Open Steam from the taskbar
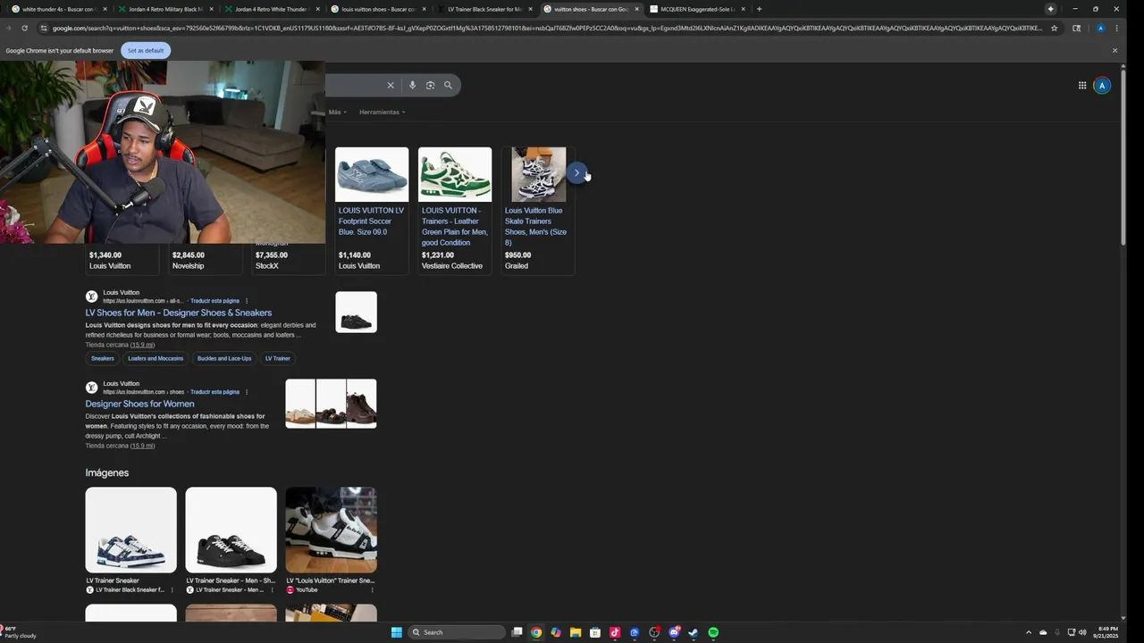This screenshot has width=1144, height=643. coord(694,632)
